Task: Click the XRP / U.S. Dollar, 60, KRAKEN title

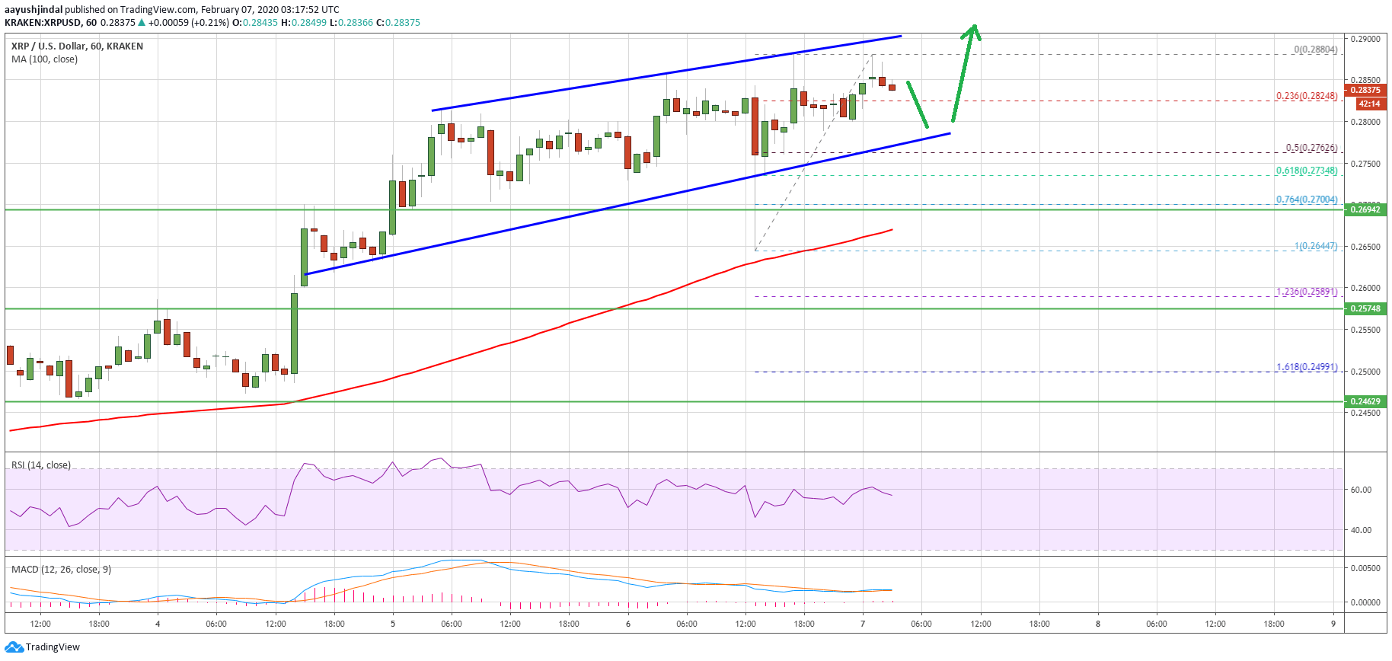Action: [77, 46]
